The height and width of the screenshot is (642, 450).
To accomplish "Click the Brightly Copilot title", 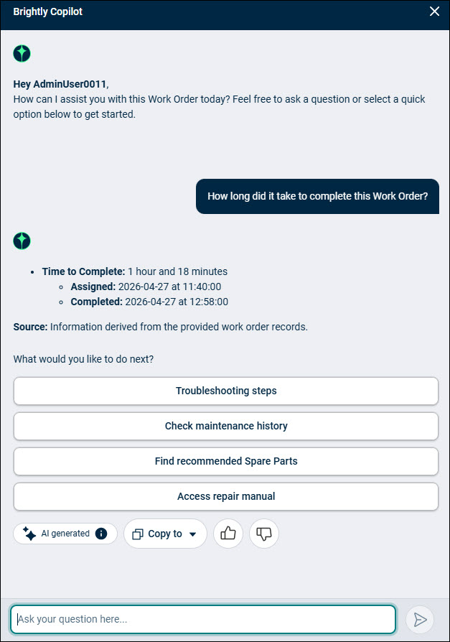I will coord(48,11).
